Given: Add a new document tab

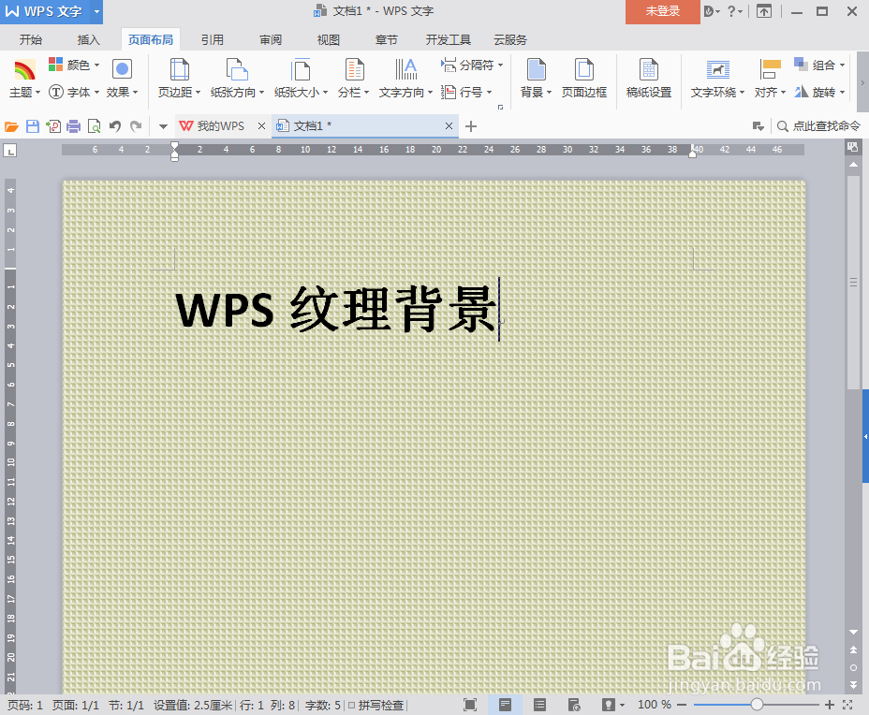Looking at the screenshot, I should [x=471, y=127].
